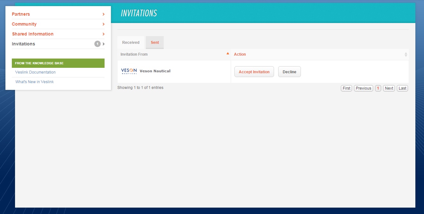Click the Next pagination control
This screenshot has width=424, height=214.
click(389, 88)
